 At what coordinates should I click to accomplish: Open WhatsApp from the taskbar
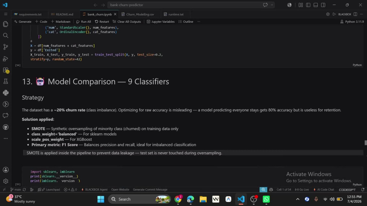point(266,199)
